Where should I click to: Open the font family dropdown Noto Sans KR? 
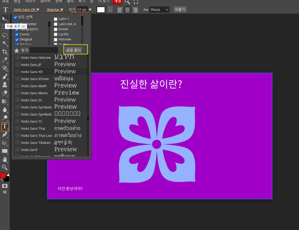point(26,9)
